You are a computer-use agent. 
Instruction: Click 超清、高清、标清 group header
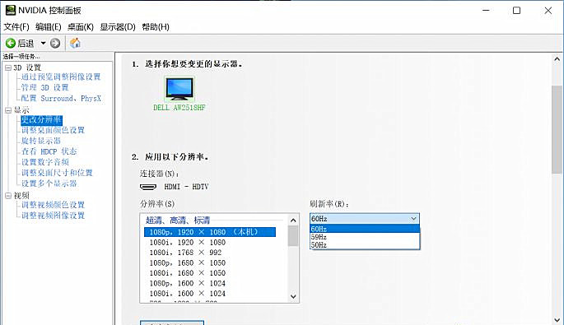click(x=178, y=220)
